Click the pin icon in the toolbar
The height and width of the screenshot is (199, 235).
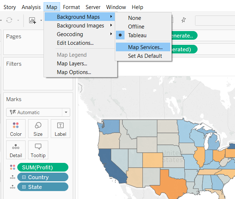click(184, 20)
